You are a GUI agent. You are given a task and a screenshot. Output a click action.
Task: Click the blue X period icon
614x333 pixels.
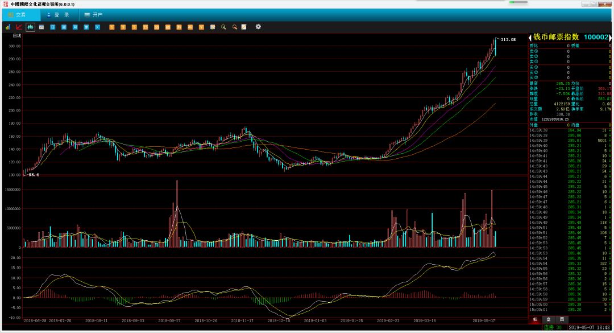98,27
